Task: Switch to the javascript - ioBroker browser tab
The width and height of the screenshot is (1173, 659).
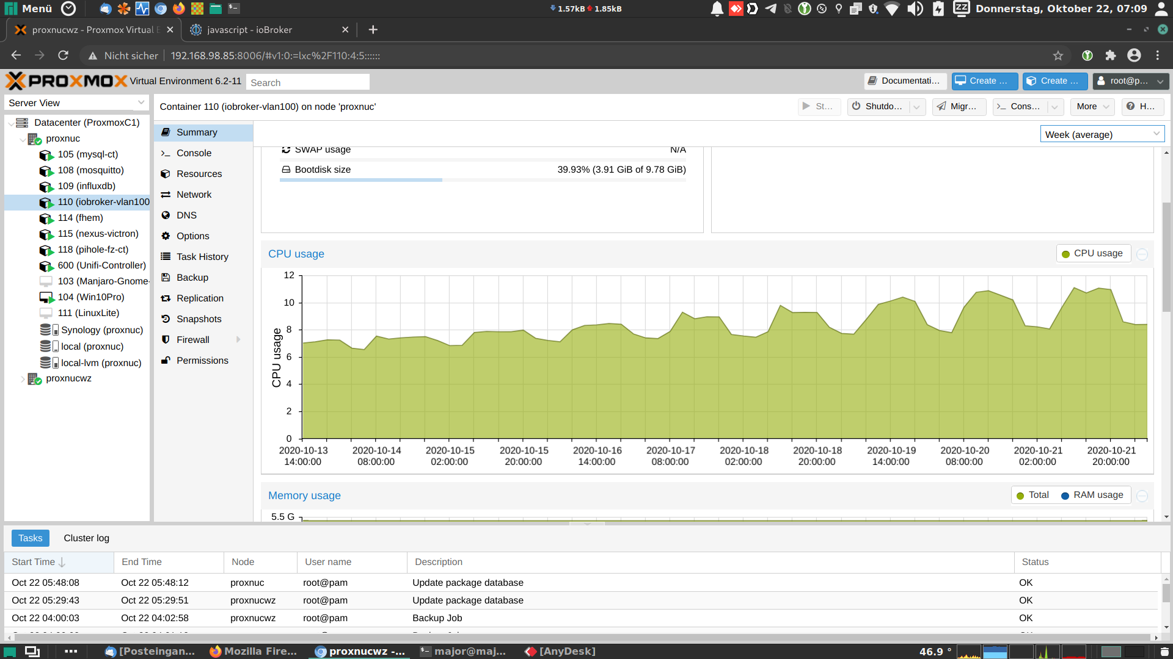Action: pyautogui.click(x=249, y=30)
